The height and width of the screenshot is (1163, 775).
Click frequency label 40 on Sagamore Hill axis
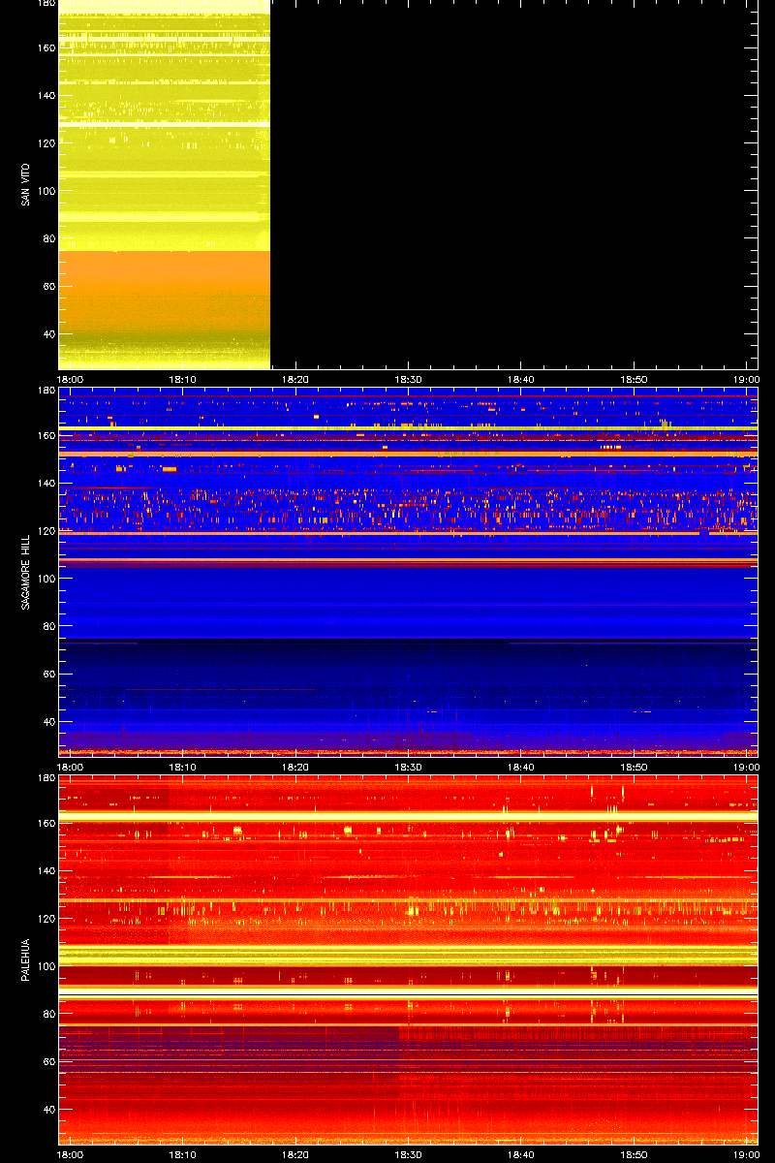point(48,721)
